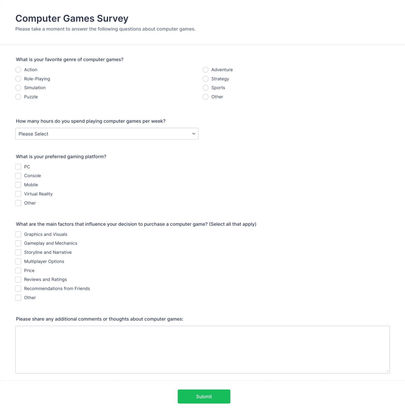Choose Puzzle as favorite genre
405x415 pixels.
18,97
